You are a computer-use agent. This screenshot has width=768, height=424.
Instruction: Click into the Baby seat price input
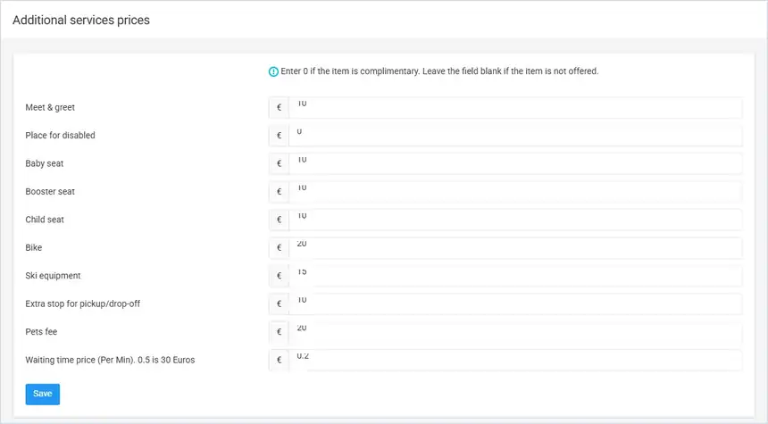[515, 163]
